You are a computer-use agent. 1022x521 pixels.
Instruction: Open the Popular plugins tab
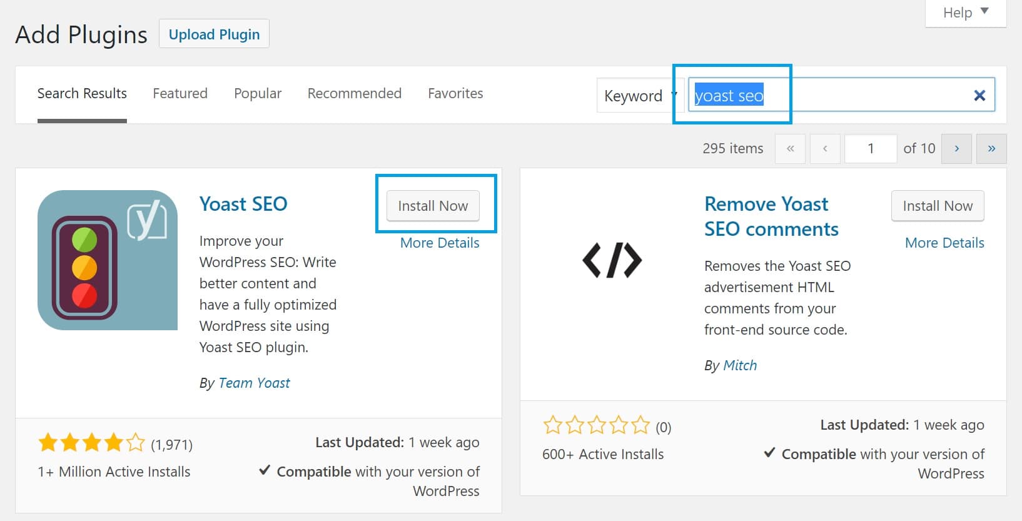[258, 94]
